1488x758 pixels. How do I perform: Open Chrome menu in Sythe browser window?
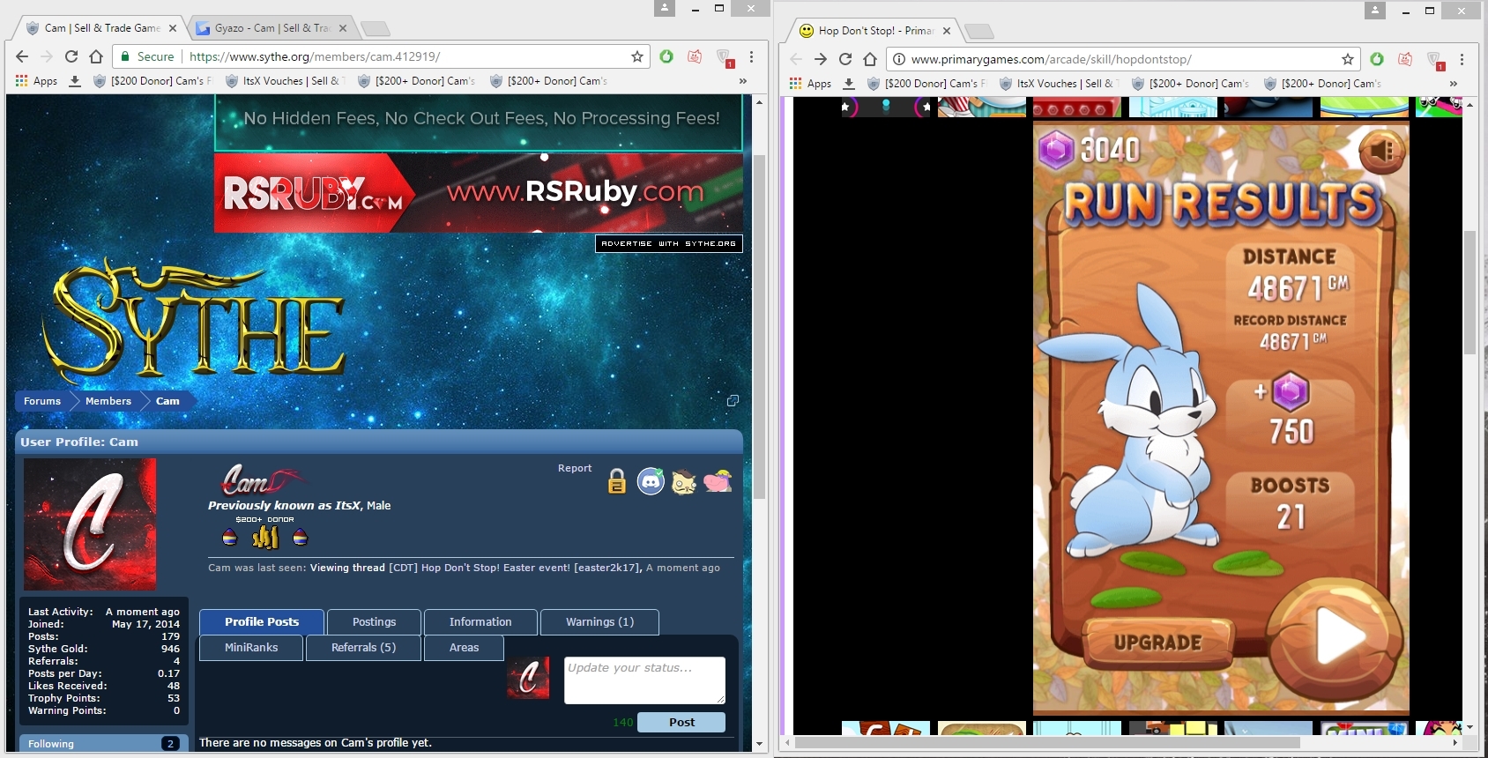click(751, 56)
